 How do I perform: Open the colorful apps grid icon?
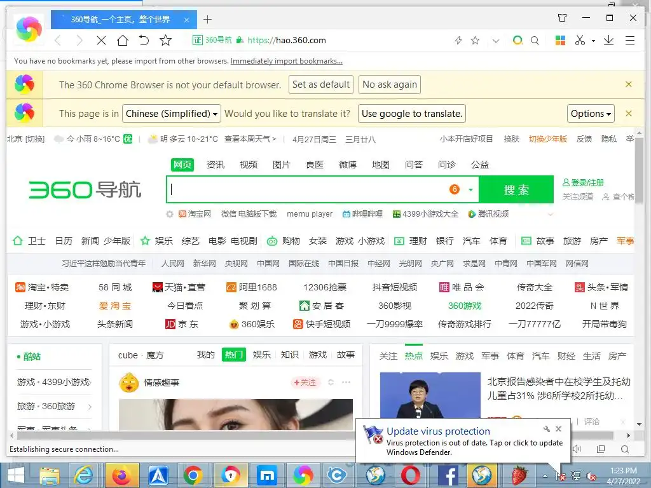(560, 40)
